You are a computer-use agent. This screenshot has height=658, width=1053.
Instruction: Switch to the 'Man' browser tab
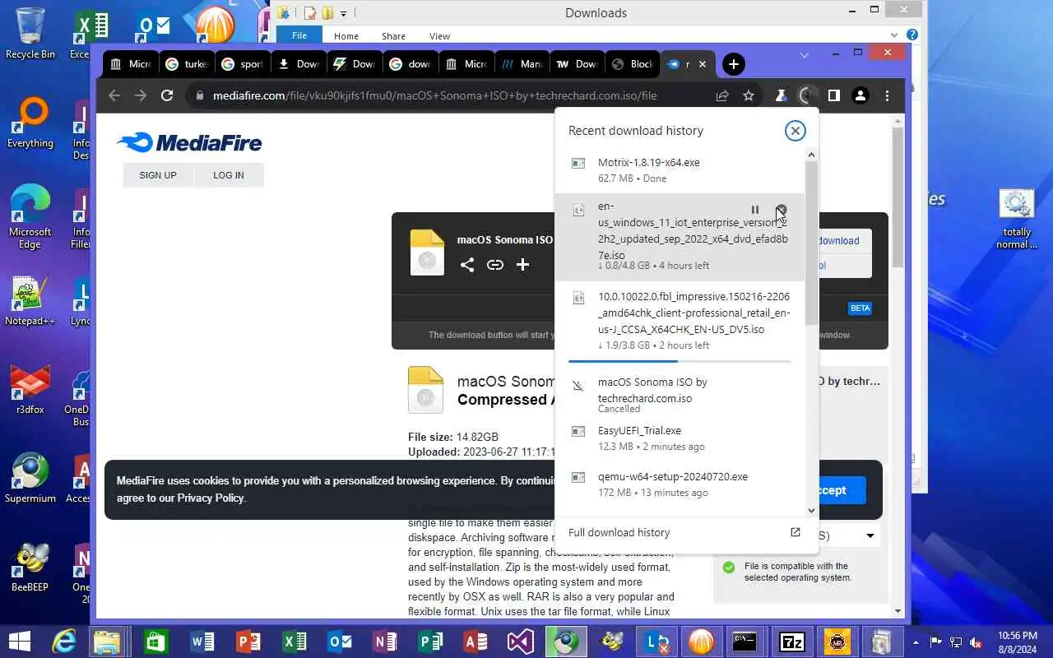coord(523,64)
